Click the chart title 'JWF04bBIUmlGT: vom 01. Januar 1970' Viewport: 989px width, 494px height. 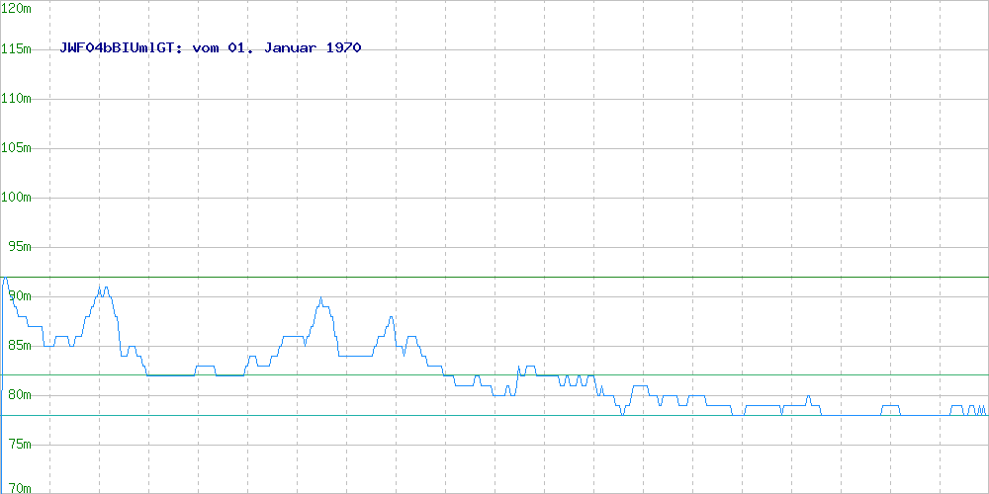(210, 47)
